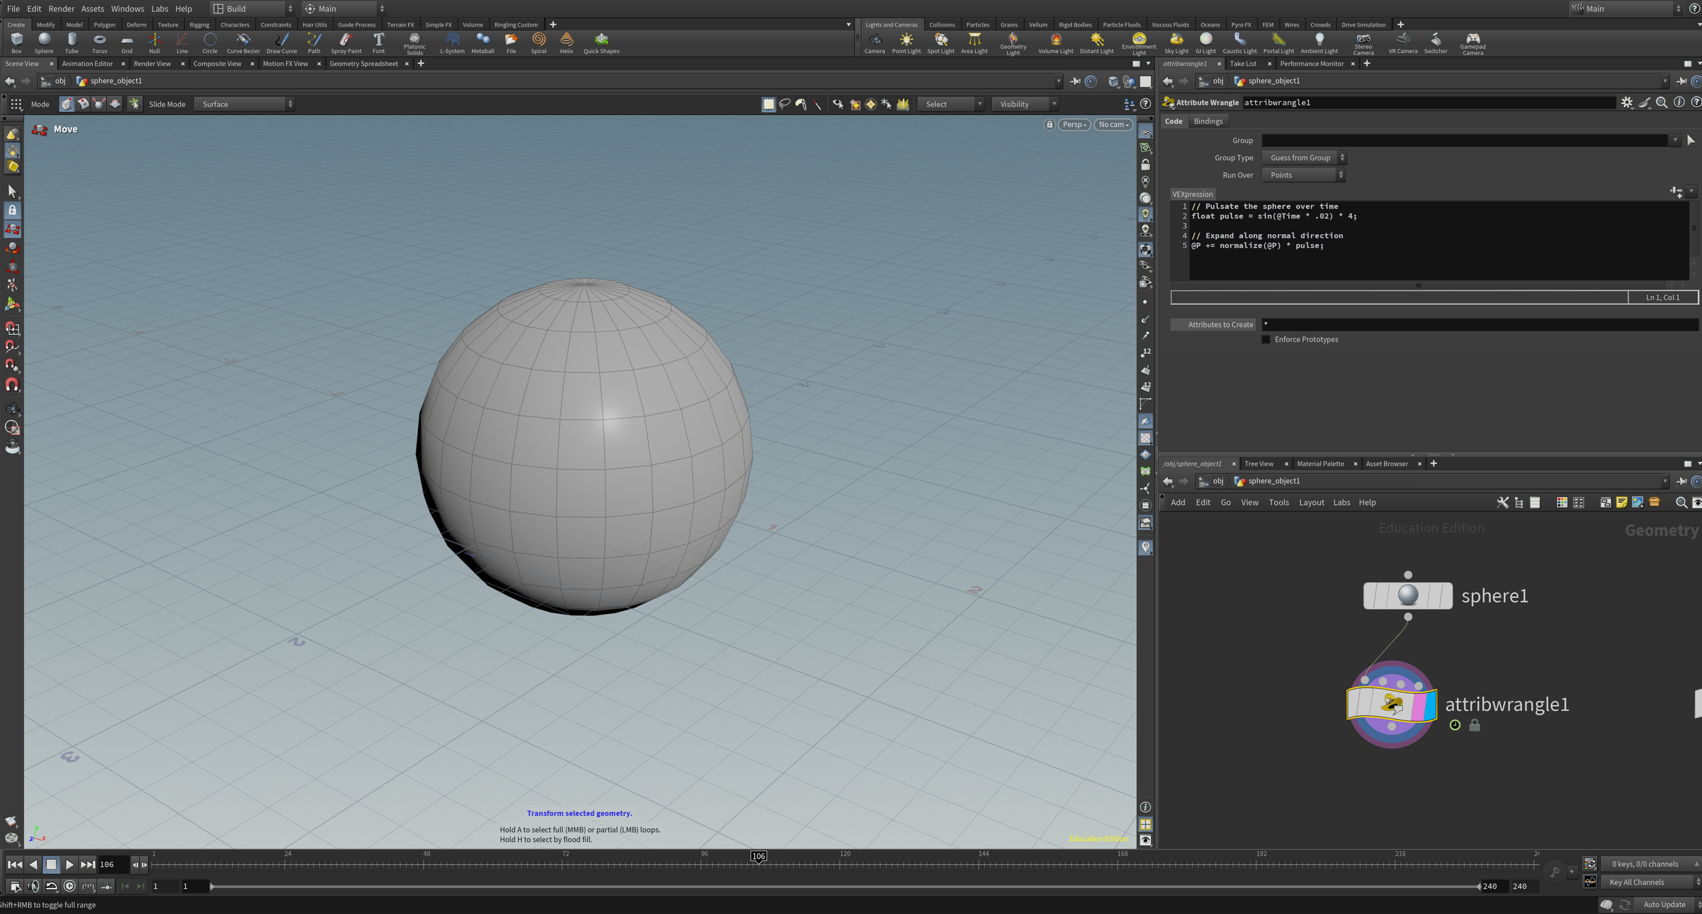Toggle the Auto Update button
The image size is (1702, 914).
point(1664,904)
